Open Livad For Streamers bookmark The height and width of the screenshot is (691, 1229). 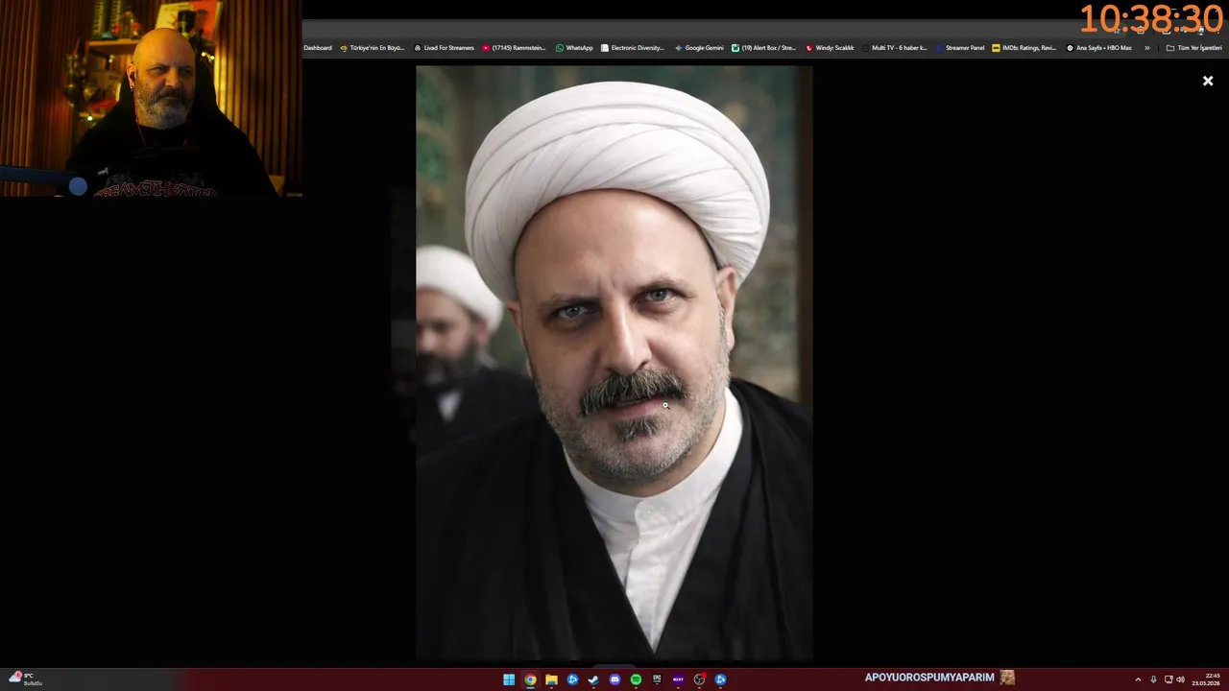pos(444,48)
